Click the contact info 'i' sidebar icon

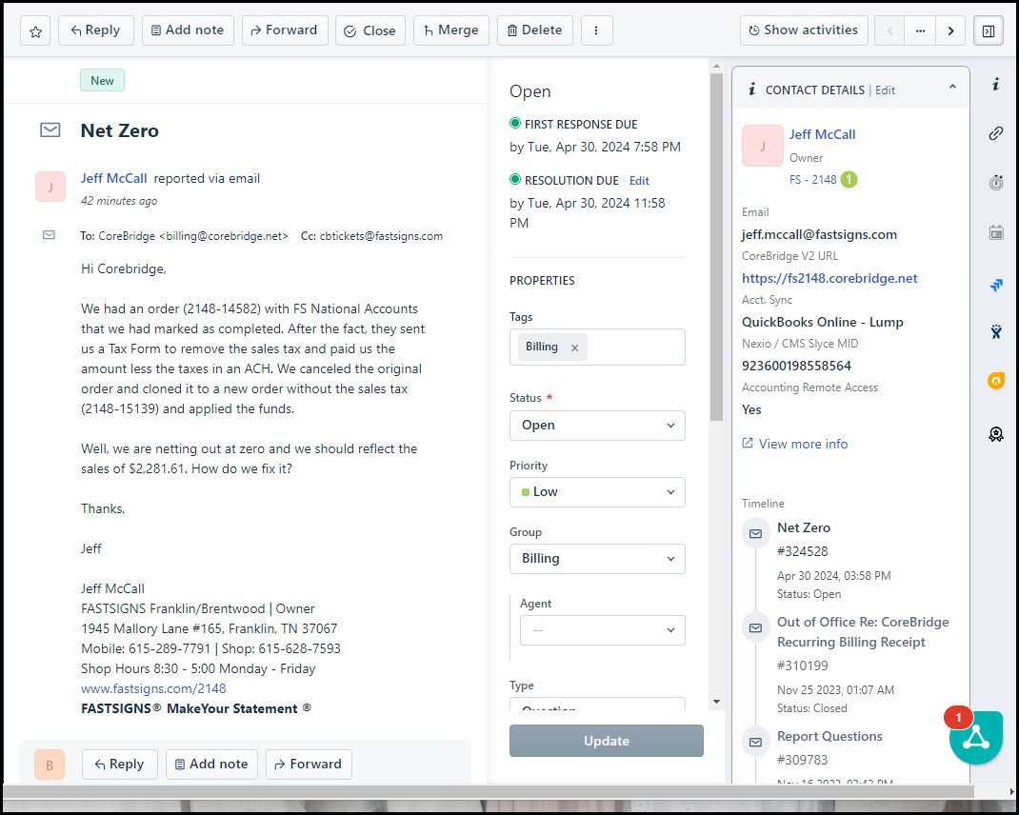tap(995, 85)
